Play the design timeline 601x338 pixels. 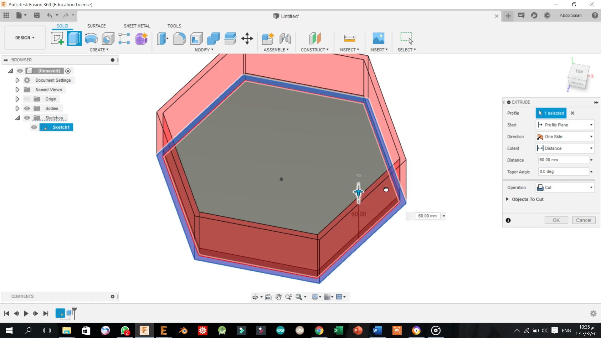pos(26,313)
